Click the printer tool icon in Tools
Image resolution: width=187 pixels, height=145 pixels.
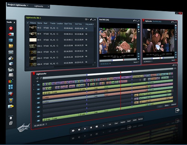click(11, 70)
